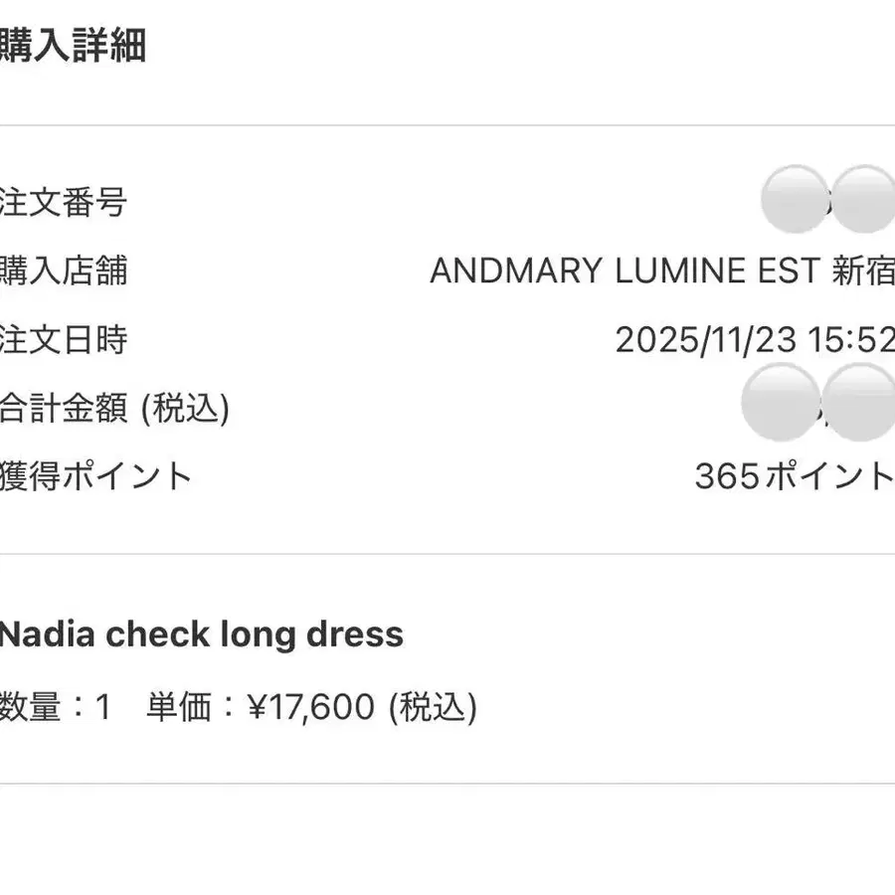Click the 獲得ポイント label
895x895 pixels.
click(95, 476)
